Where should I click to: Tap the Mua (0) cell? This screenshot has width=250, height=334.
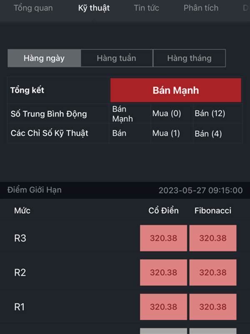(x=166, y=113)
